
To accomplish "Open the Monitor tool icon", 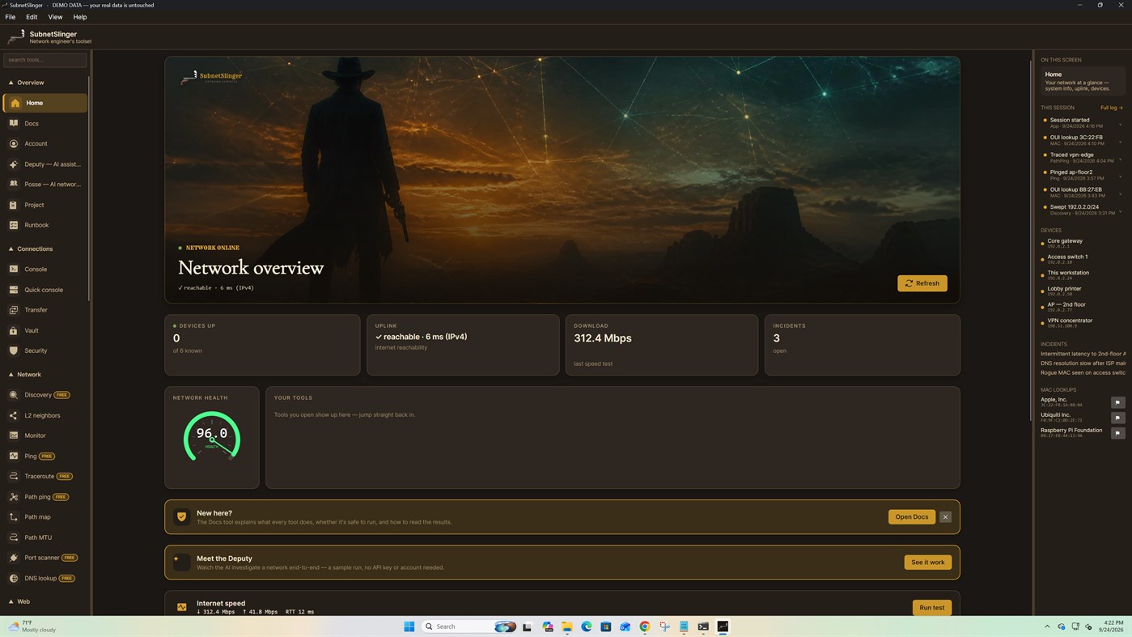I will click(x=14, y=435).
